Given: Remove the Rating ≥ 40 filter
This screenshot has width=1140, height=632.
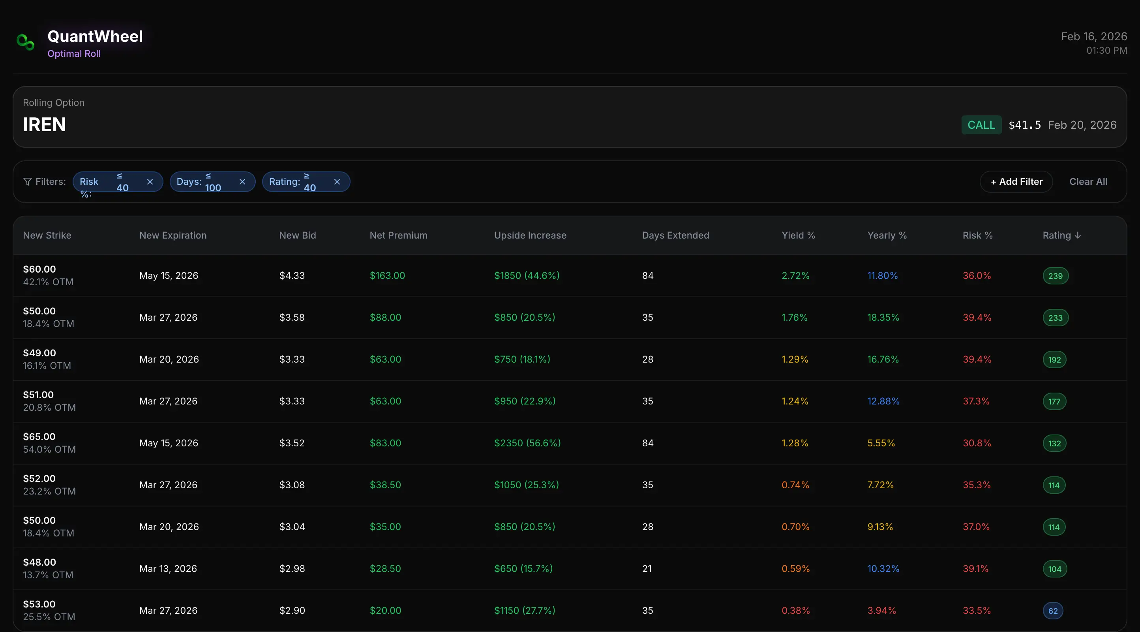Looking at the screenshot, I should tap(337, 182).
